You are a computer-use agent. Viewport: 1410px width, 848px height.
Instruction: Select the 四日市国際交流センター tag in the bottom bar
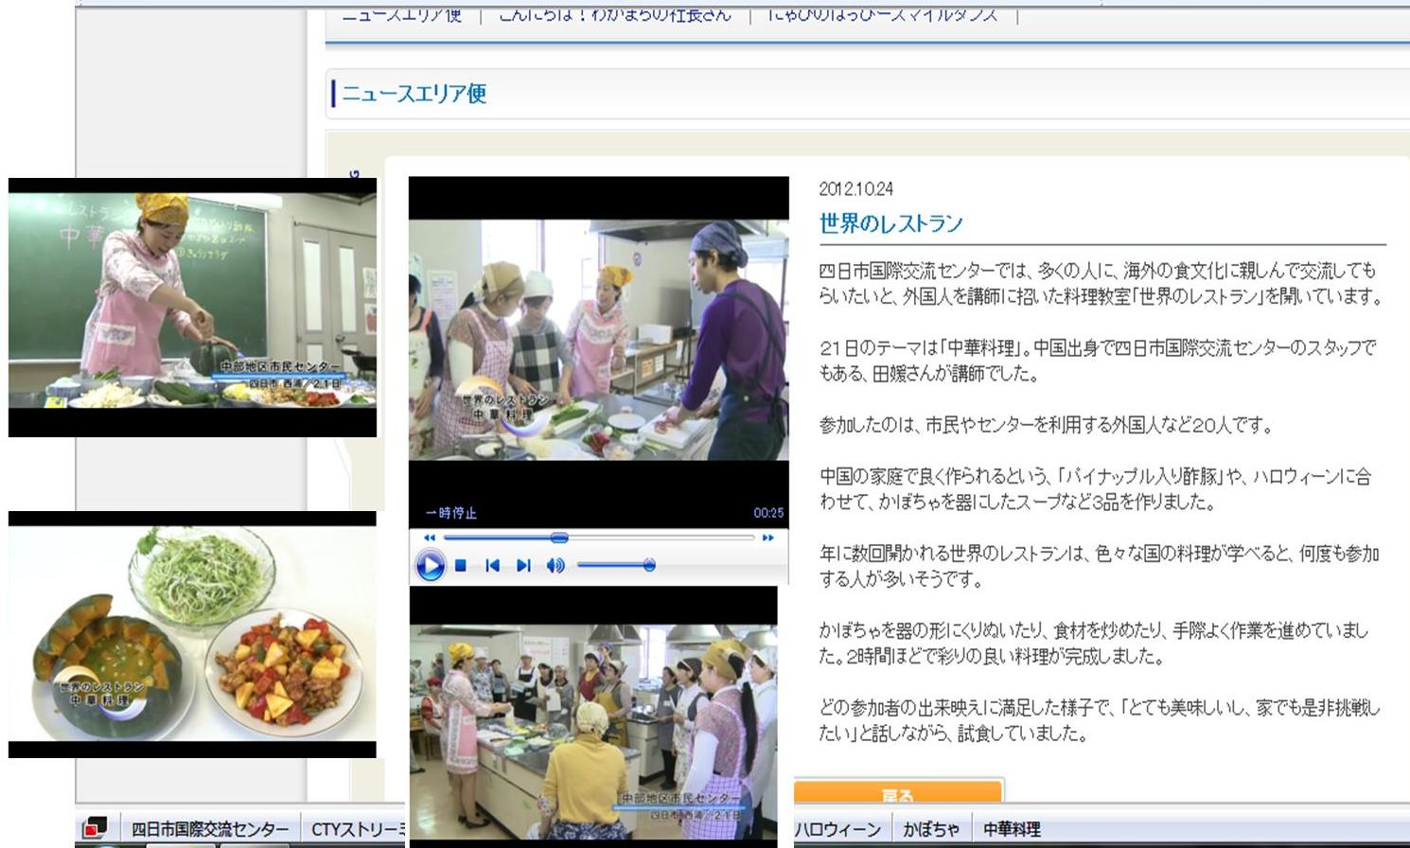210,829
